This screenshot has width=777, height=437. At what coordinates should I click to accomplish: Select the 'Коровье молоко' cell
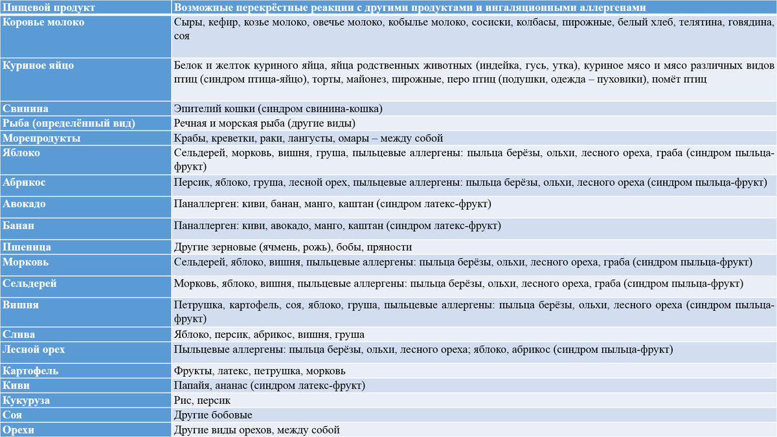pos(86,36)
